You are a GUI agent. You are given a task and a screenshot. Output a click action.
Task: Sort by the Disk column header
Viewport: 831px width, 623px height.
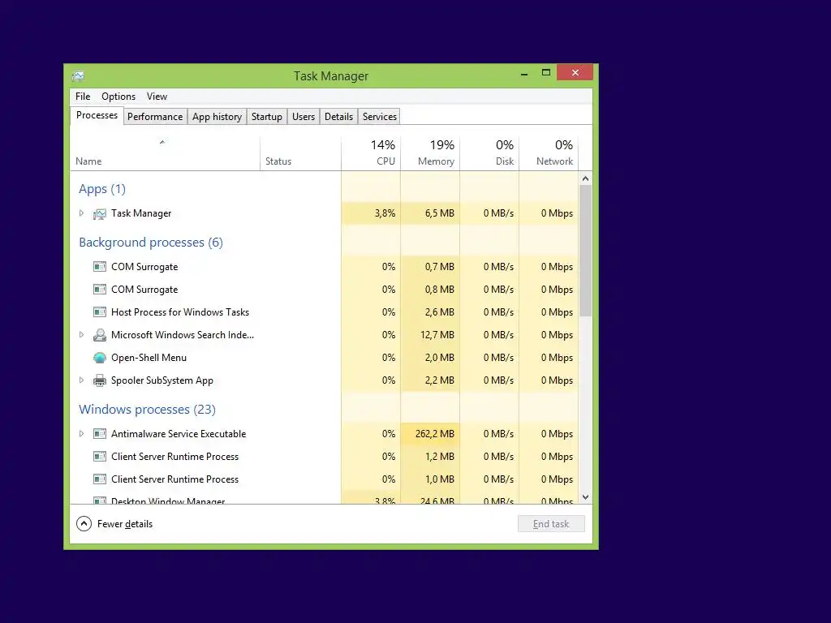tap(489, 153)
